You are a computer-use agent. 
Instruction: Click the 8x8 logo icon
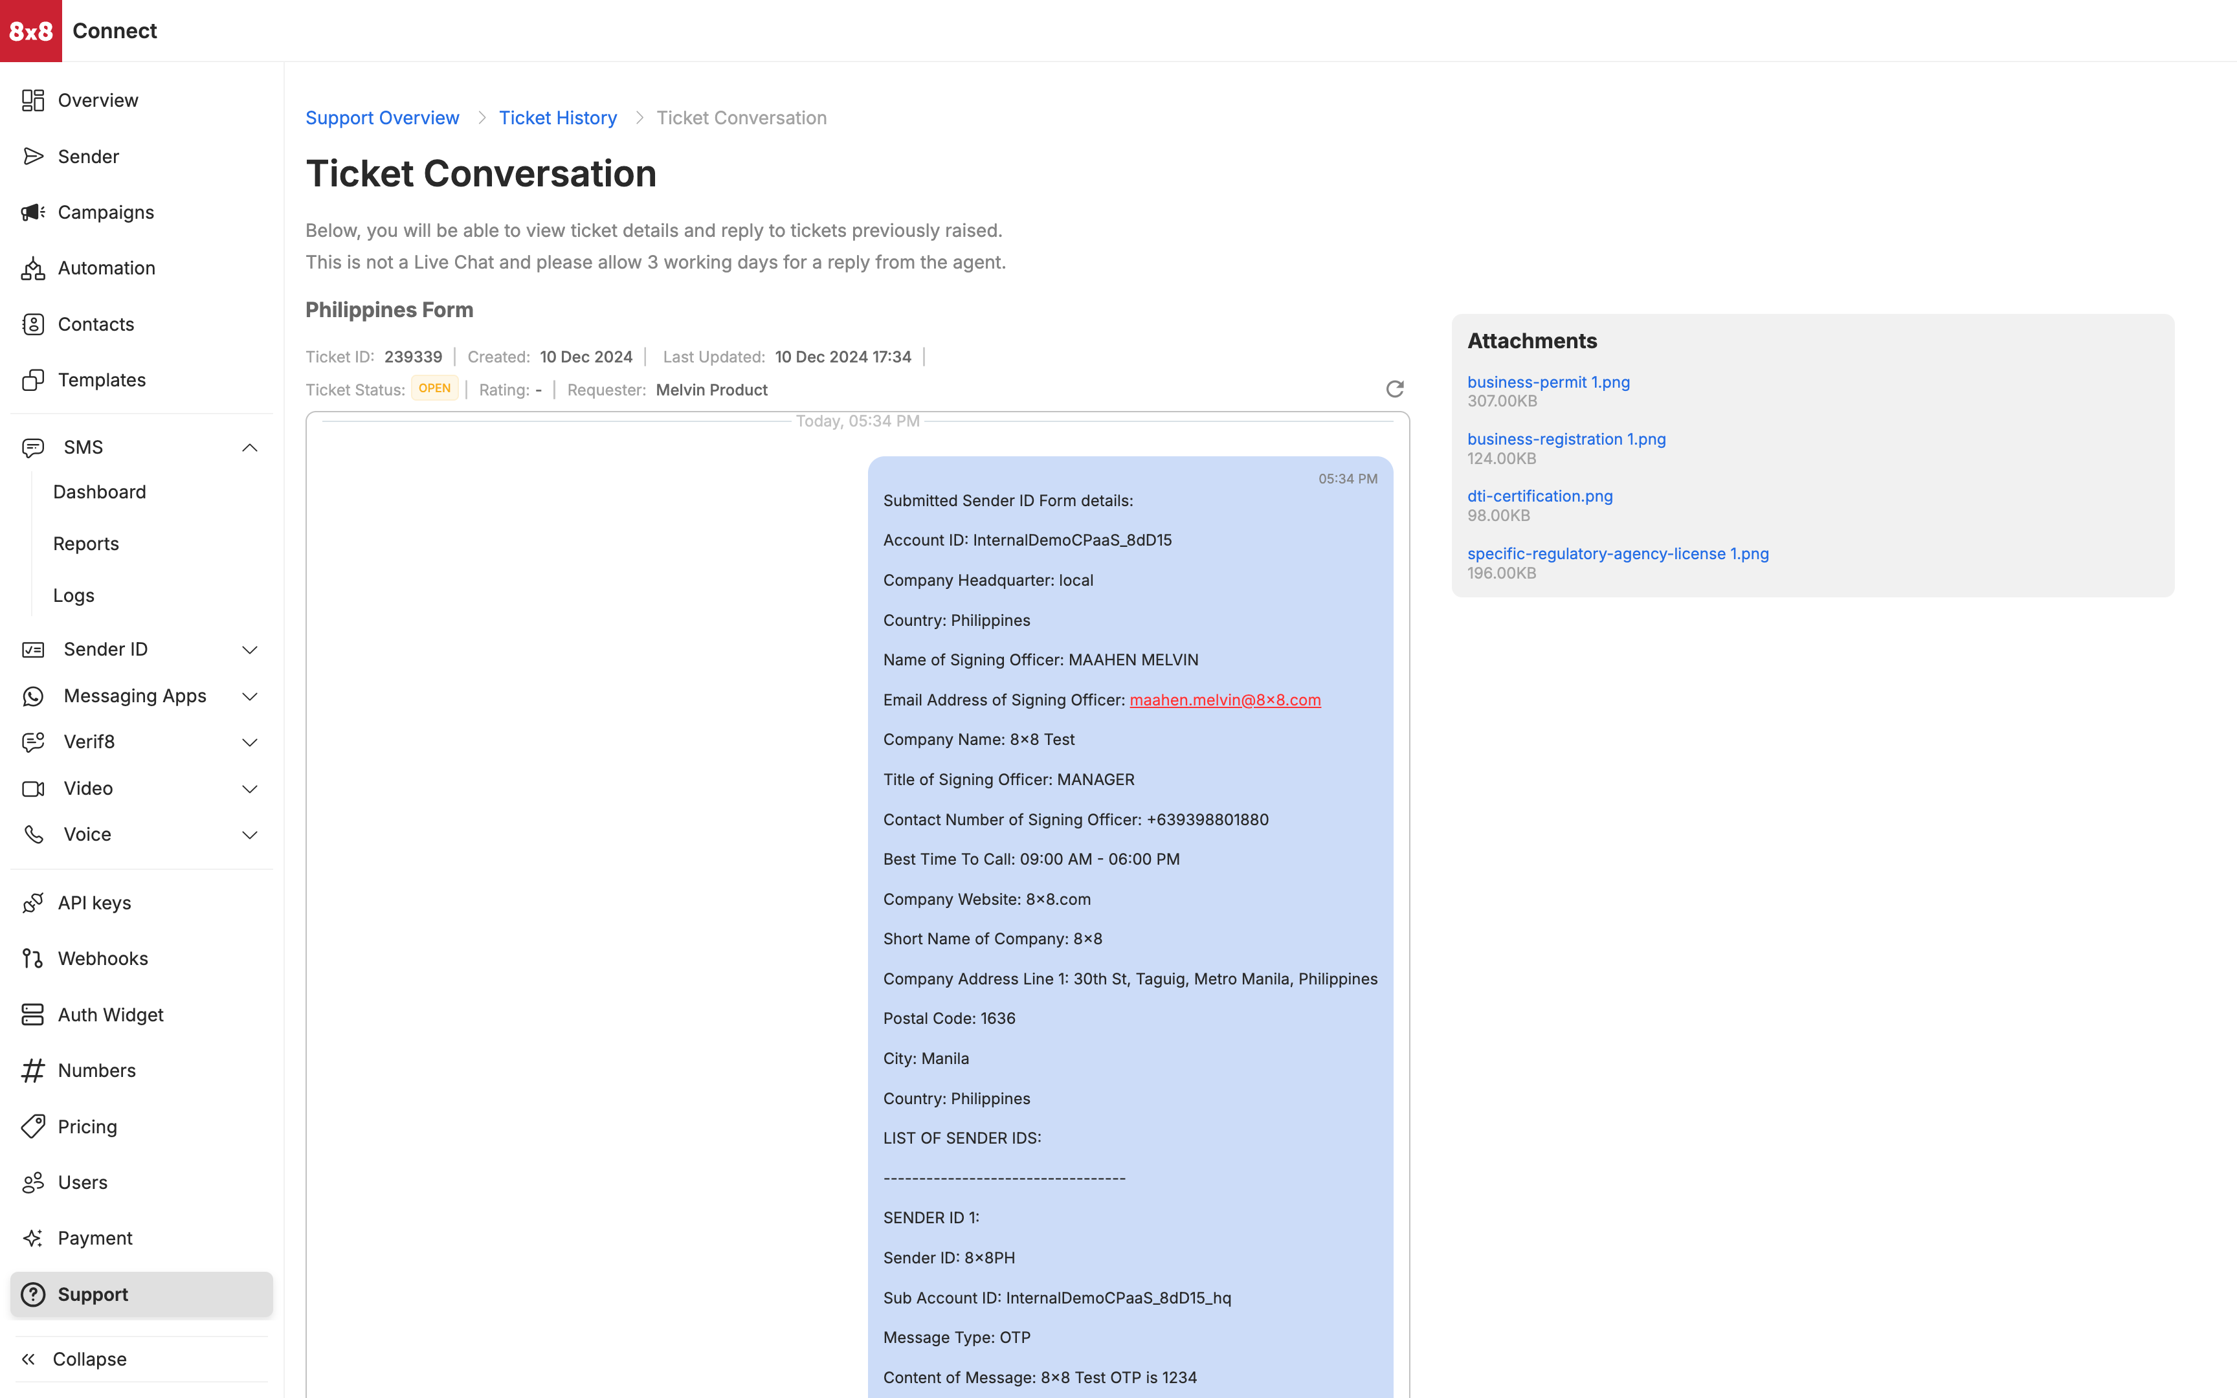30,30
